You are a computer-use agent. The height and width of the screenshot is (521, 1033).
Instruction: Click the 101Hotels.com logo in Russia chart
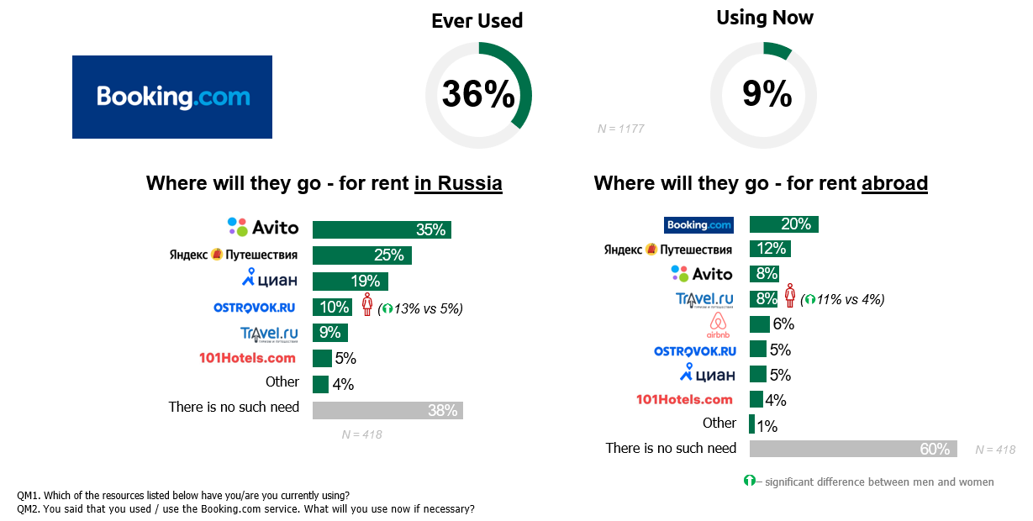(247, 358)
